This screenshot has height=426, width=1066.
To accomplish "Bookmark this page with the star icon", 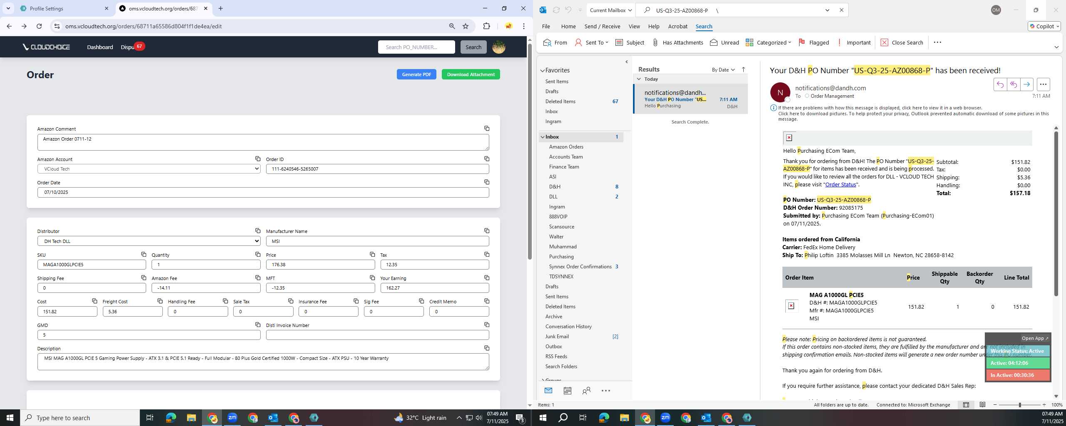I will 466,26.
